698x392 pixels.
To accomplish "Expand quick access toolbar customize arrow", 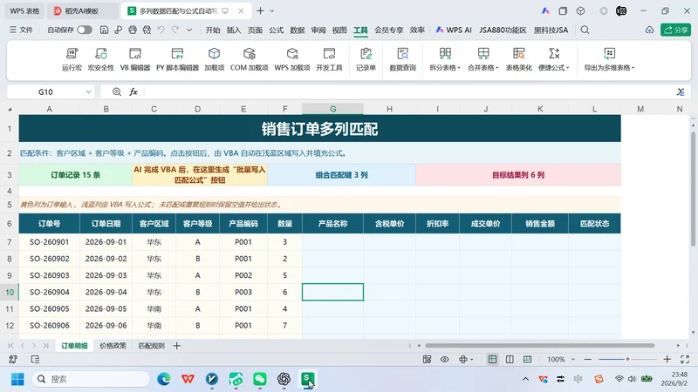I will (x=189, y=30).
